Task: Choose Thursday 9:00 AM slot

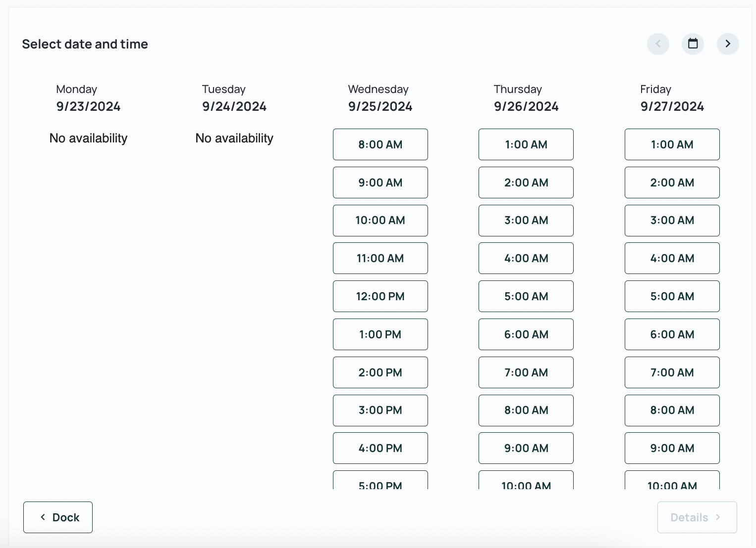Action: pos(526,448)
